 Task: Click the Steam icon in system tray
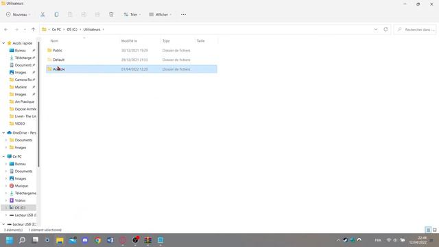(346, 240)
